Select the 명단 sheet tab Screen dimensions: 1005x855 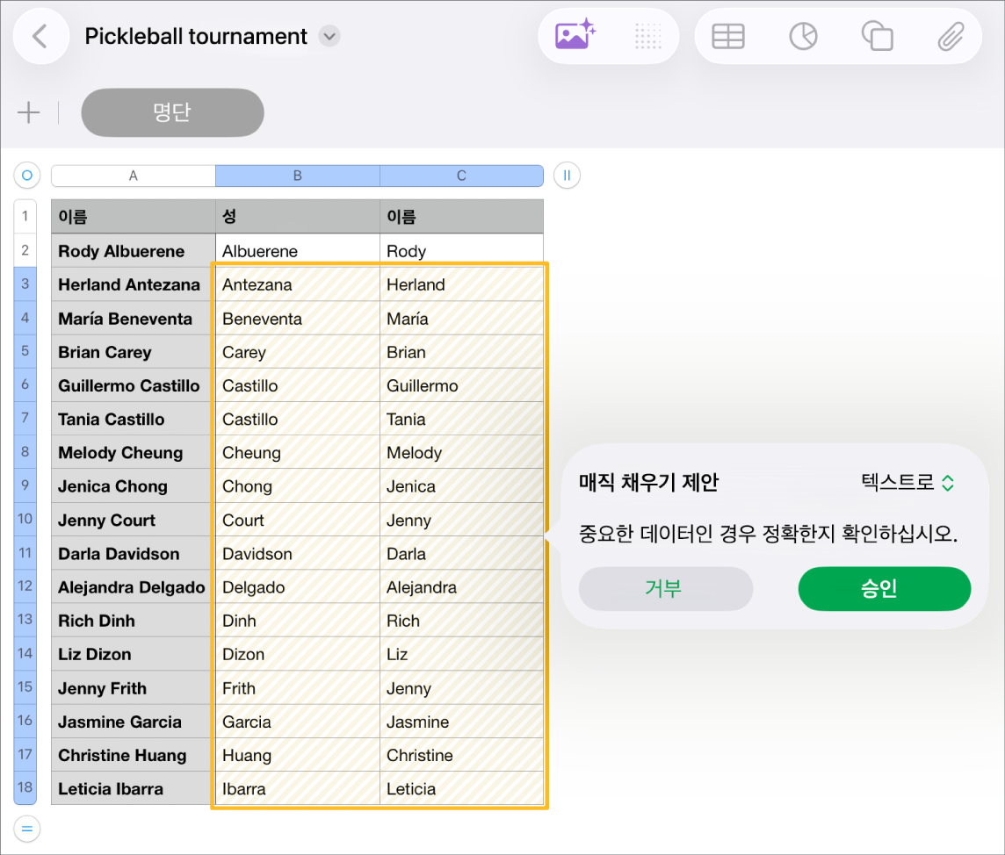pyautogui.click(x=172, y=112)
